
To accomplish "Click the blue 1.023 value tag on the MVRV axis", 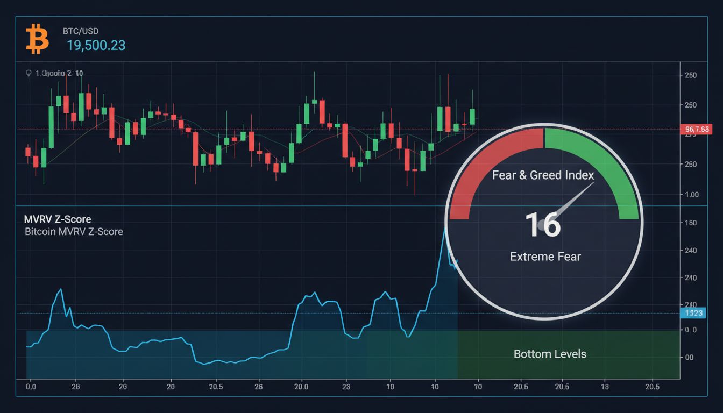I will pyautogui.click(x=692, y=313).
